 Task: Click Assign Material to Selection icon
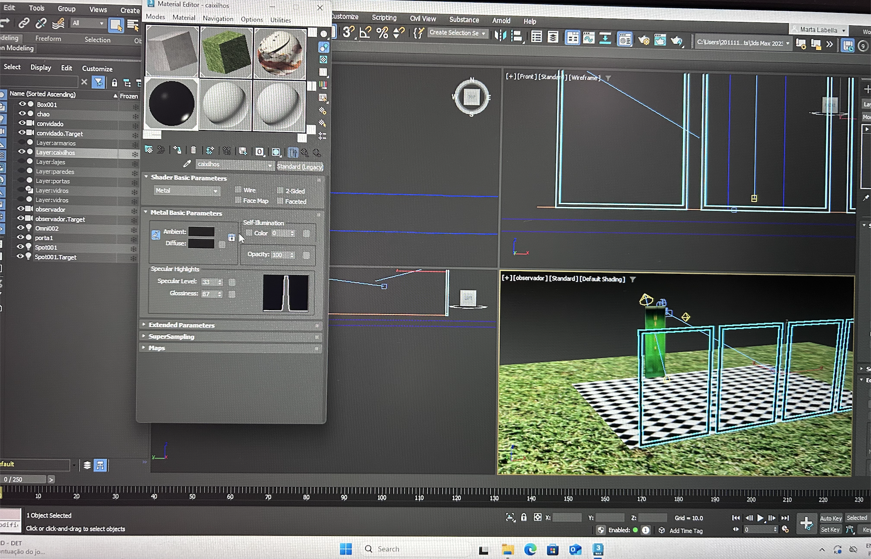tap(177, 150)
